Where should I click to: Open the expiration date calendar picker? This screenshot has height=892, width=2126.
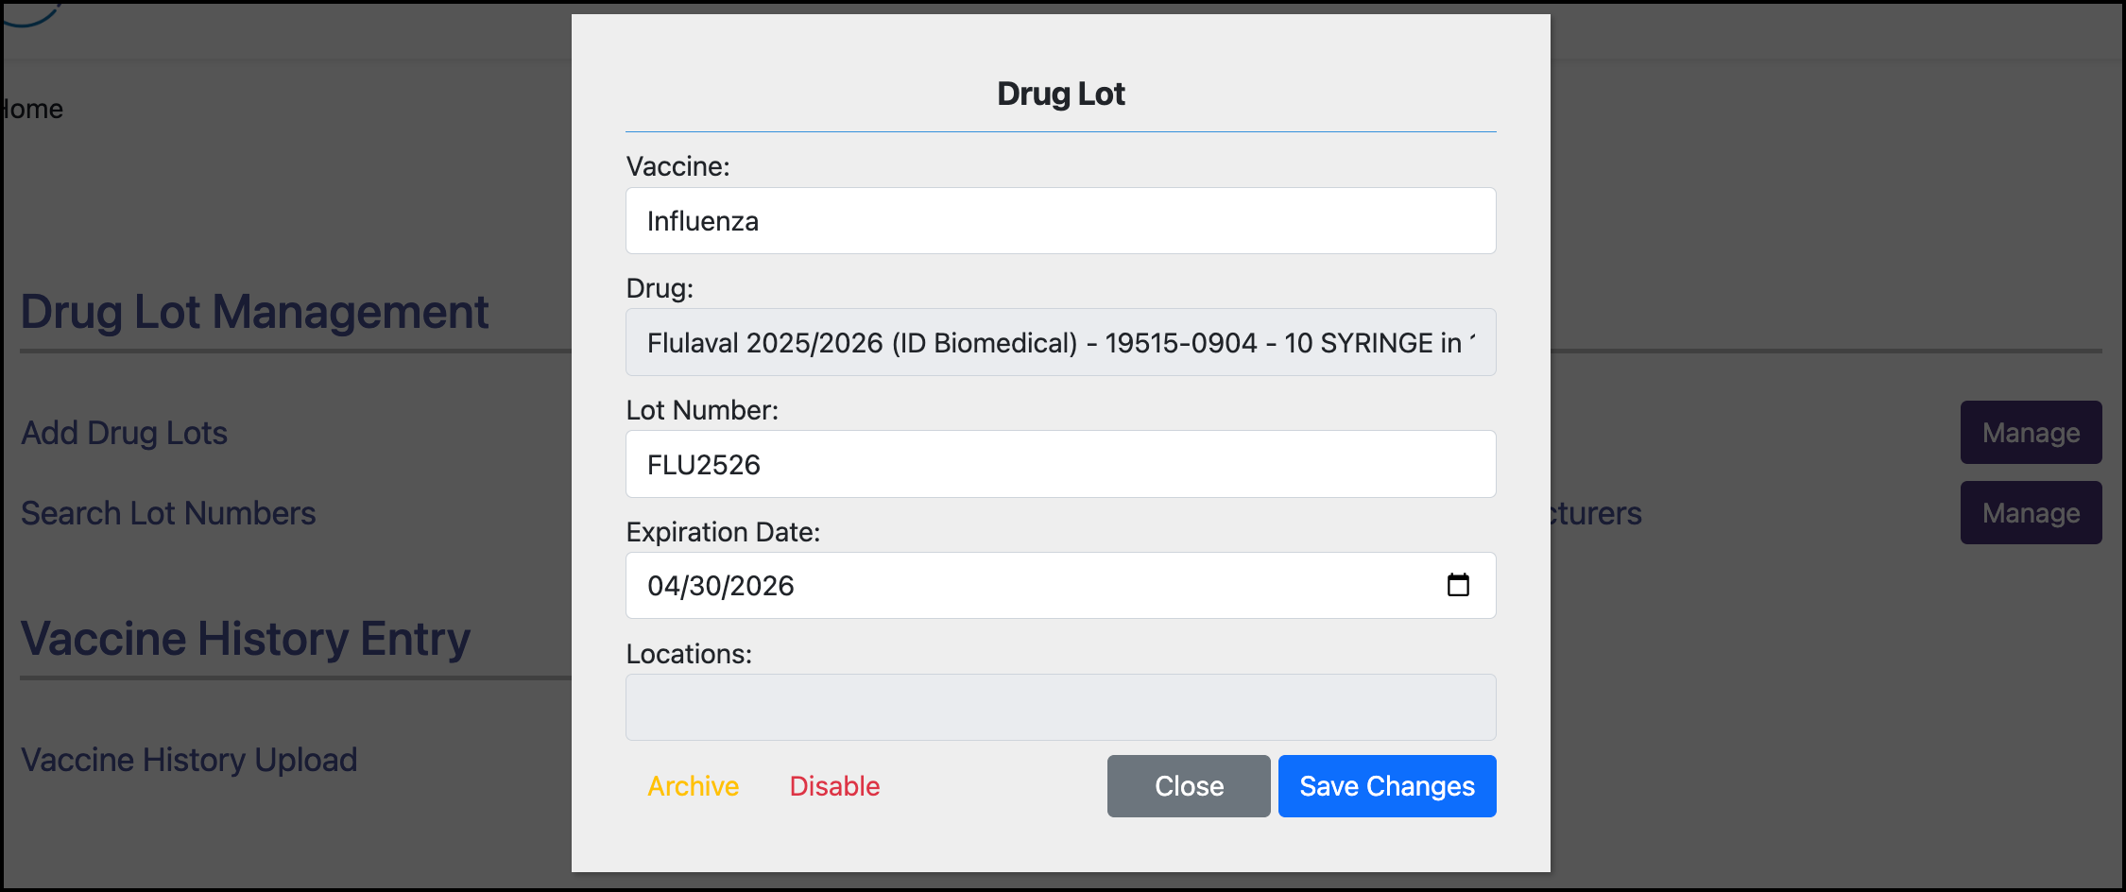coord(1460,585)
